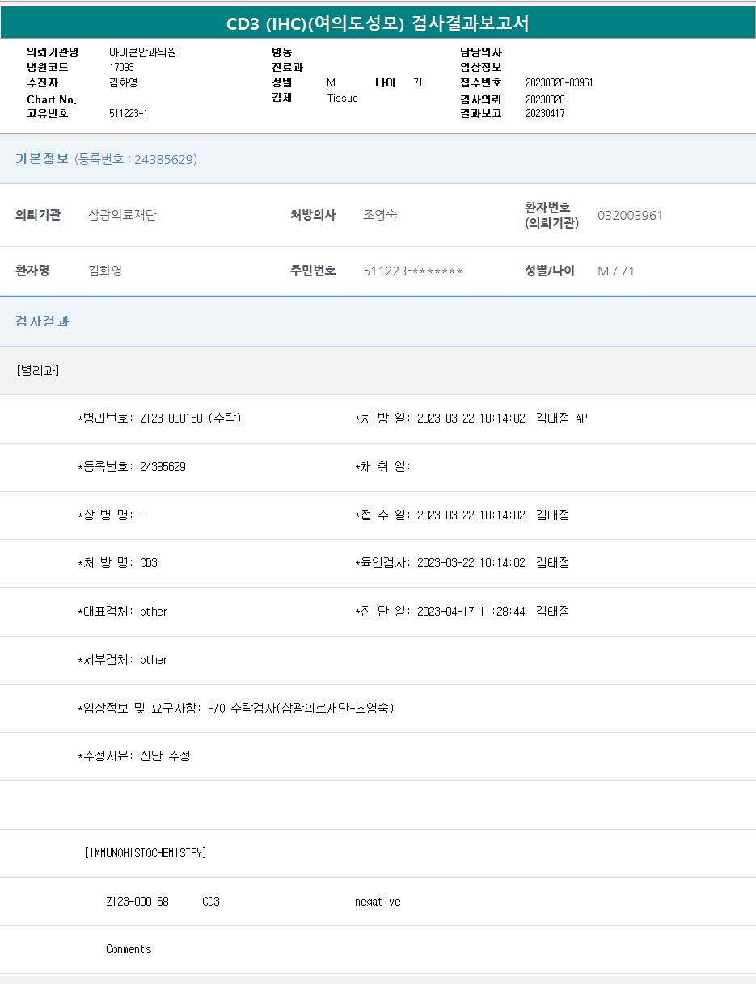
Task: Click the 고유번호 value 511223-1
Action: [128, 114]
